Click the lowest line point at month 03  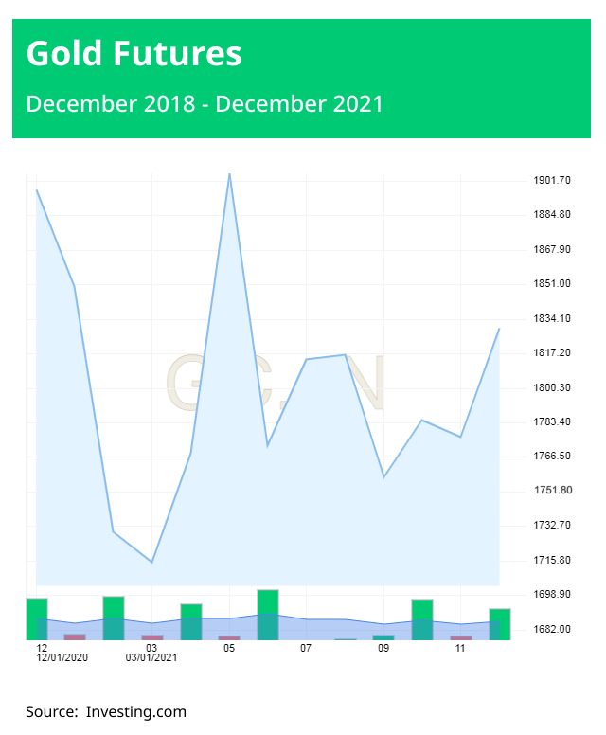[x=151, y=562]
